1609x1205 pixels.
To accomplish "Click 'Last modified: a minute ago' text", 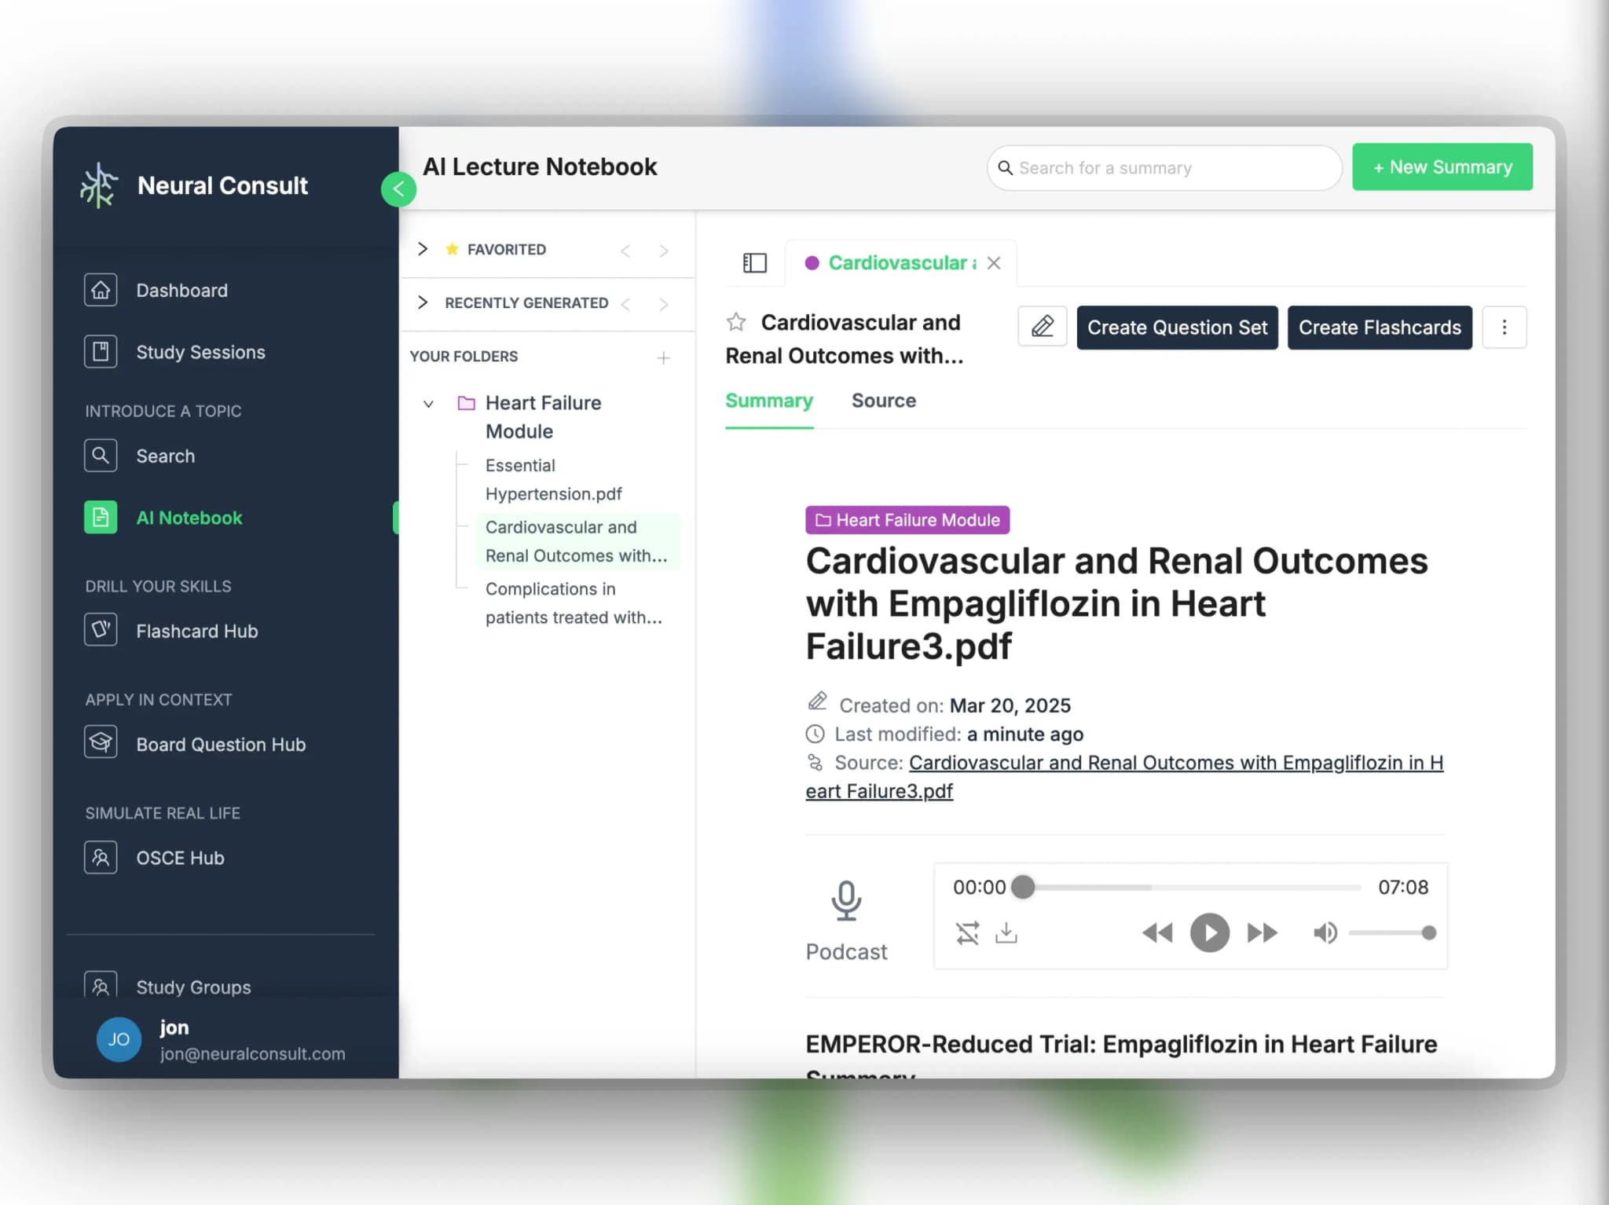I will coord(958,734).
